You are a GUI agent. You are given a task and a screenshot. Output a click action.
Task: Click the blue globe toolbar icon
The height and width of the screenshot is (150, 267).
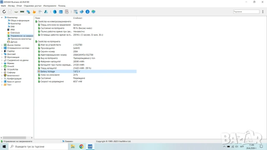click(55, 12)
